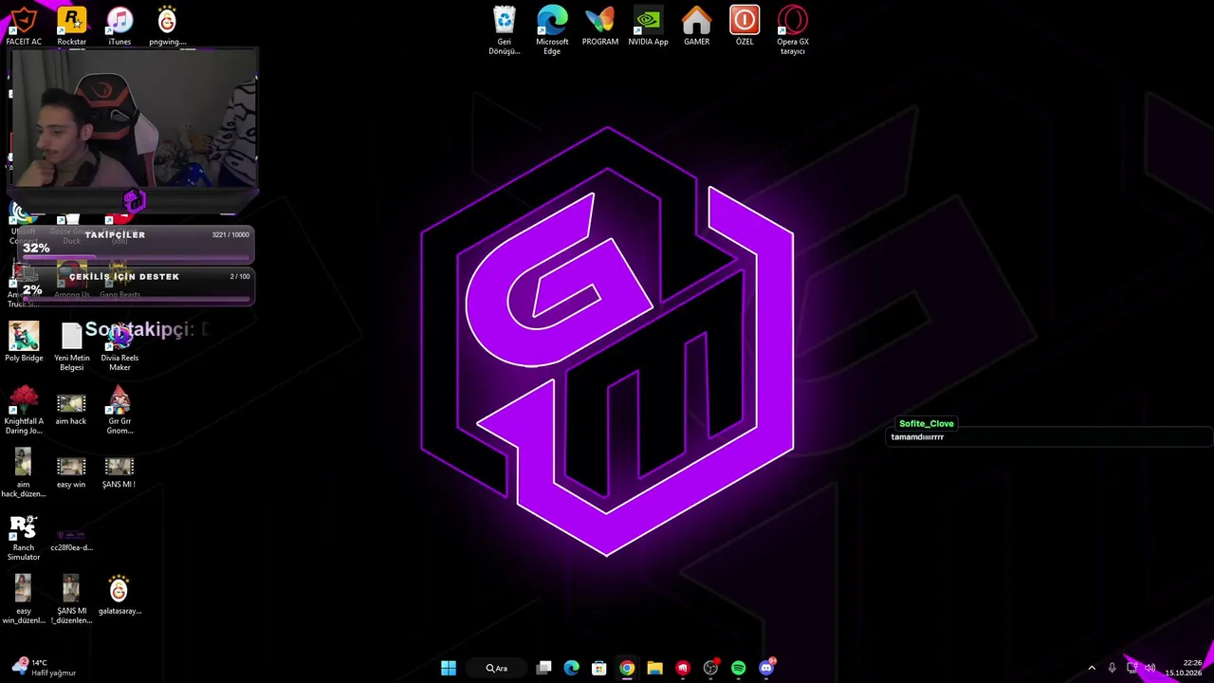The image size is (1214, 683).
Task: Open the GAMER desktop shortcut
Action: [696, 26]
